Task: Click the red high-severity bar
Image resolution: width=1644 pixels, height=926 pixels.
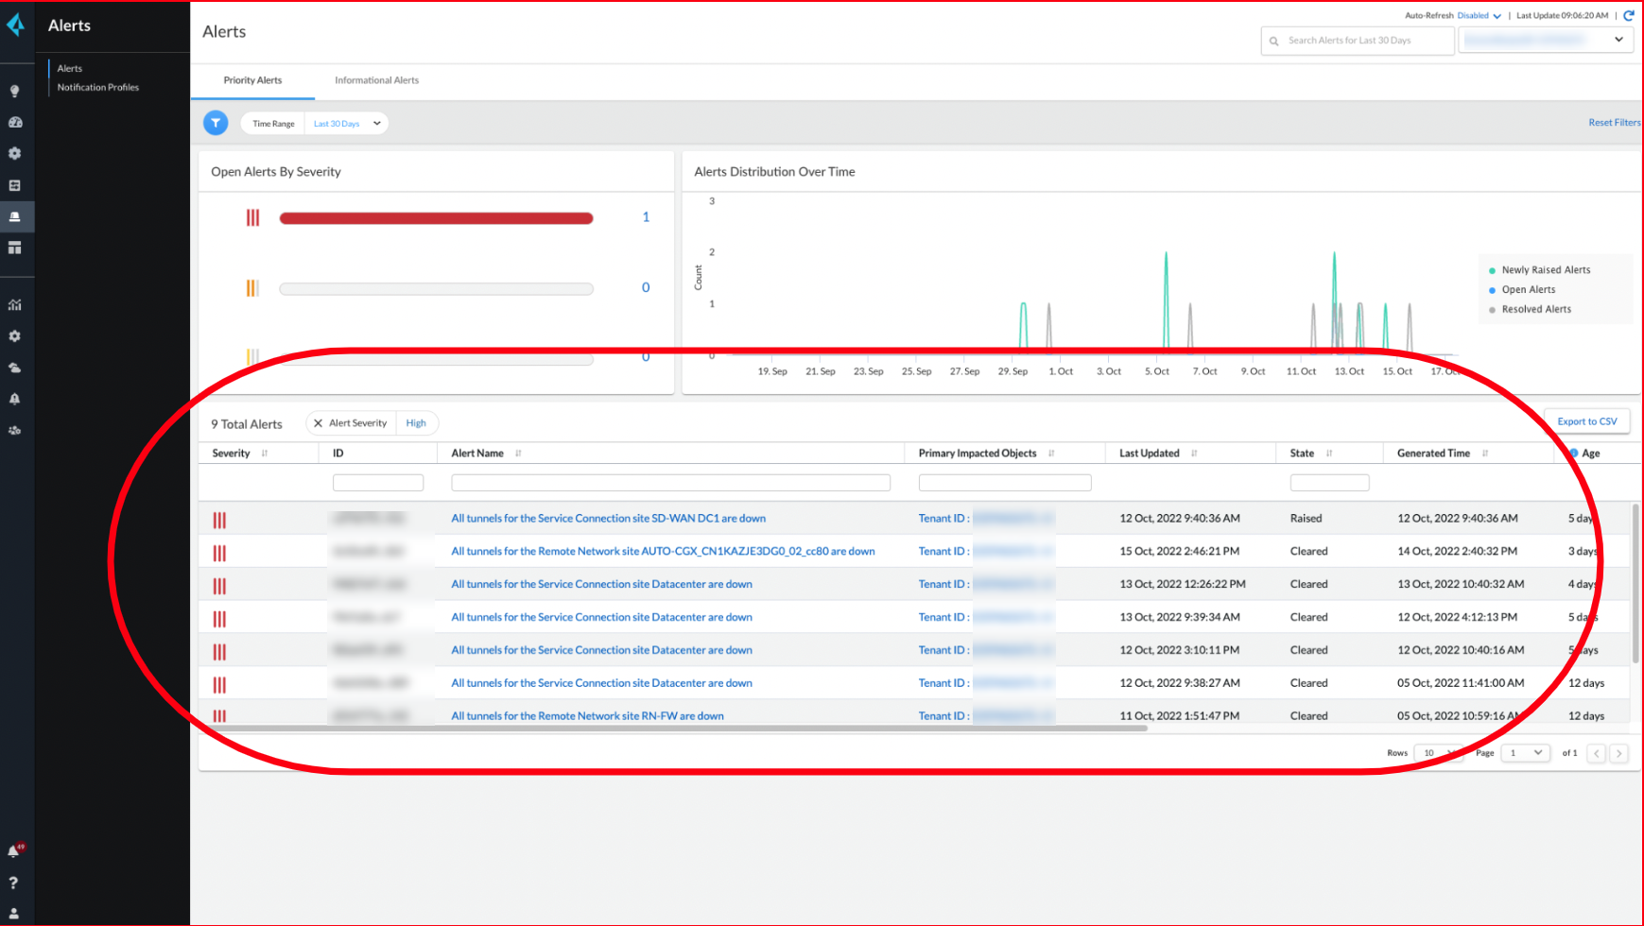Action: pos(436,218)
